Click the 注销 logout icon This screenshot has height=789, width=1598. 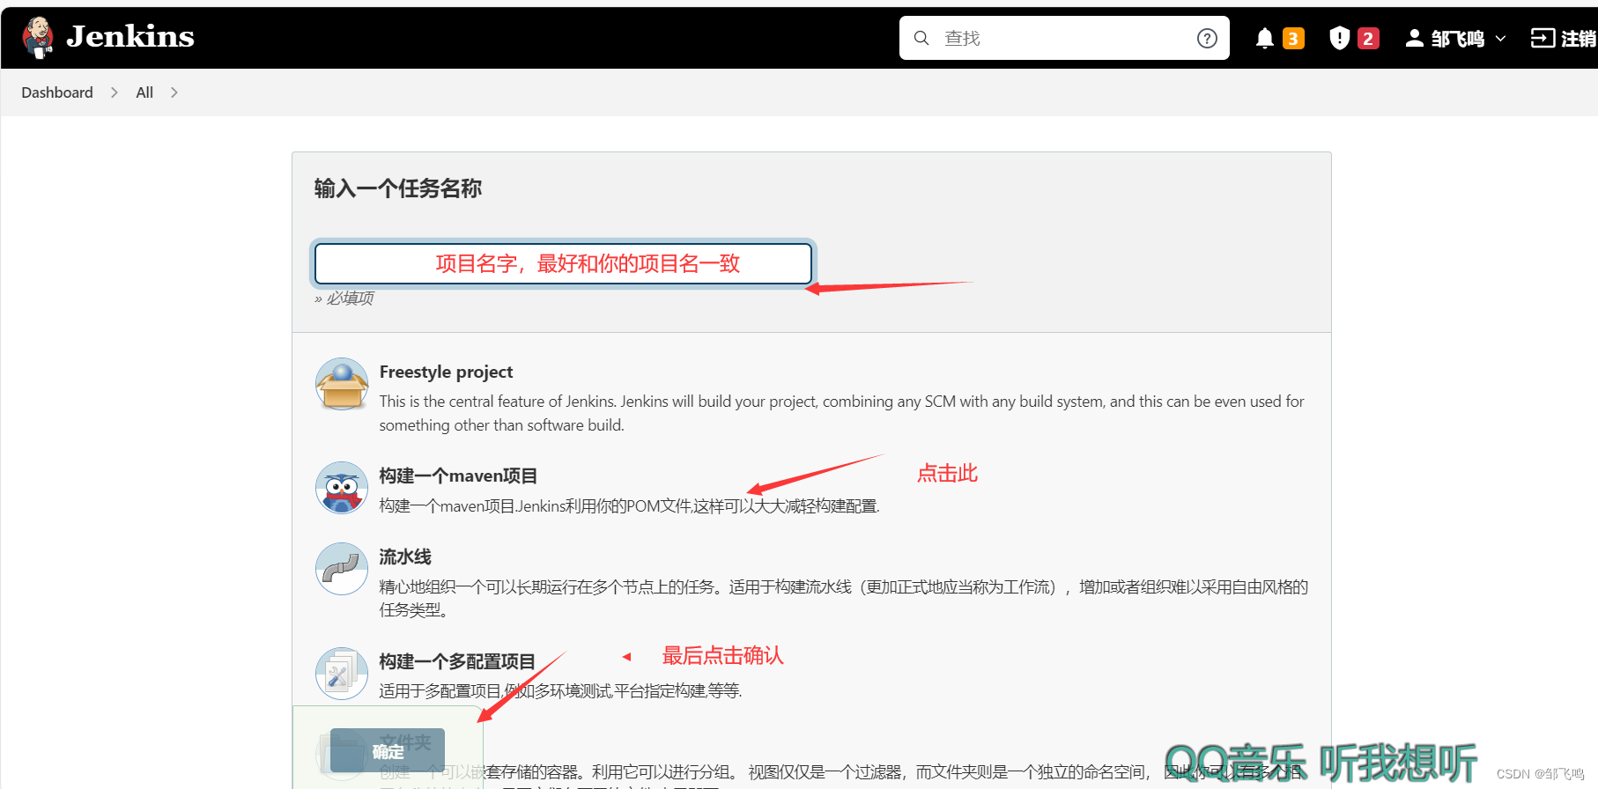coord(1543,38)
